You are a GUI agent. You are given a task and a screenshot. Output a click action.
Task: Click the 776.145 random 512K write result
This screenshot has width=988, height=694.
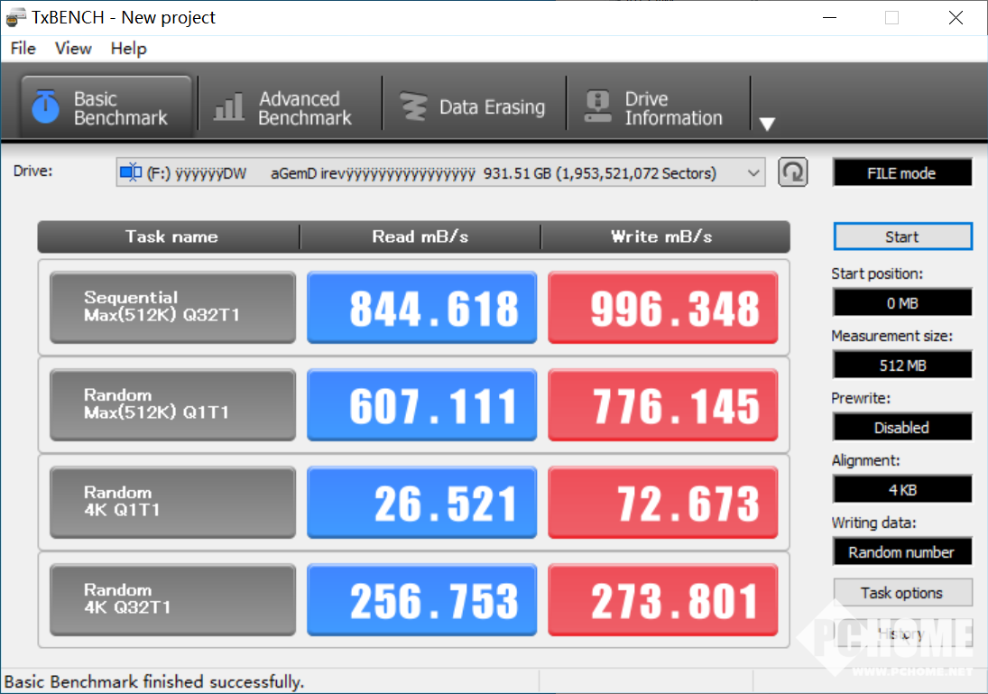coord(663,404)
